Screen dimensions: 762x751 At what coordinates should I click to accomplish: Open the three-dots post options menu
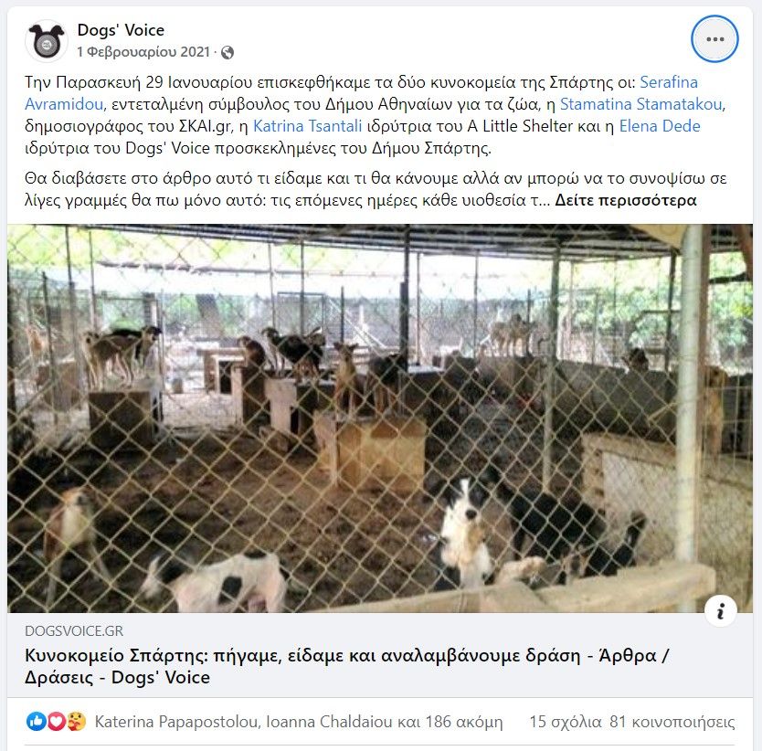714,39
